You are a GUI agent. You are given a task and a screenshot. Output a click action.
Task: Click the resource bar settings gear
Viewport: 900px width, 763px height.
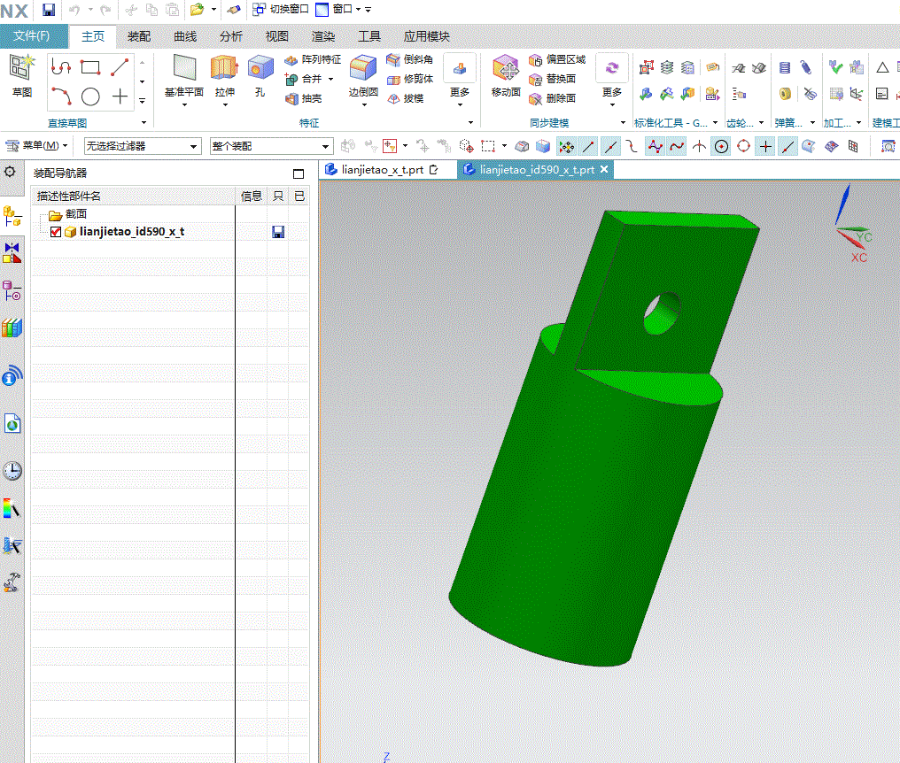click(11, 172)
